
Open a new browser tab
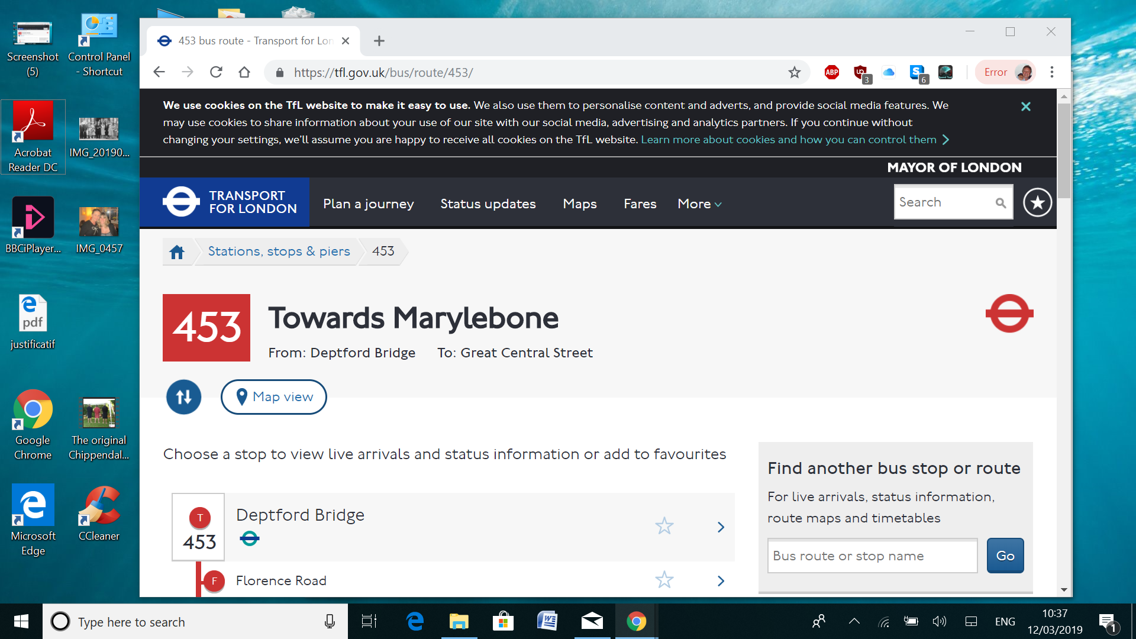(x=379, y=41)
